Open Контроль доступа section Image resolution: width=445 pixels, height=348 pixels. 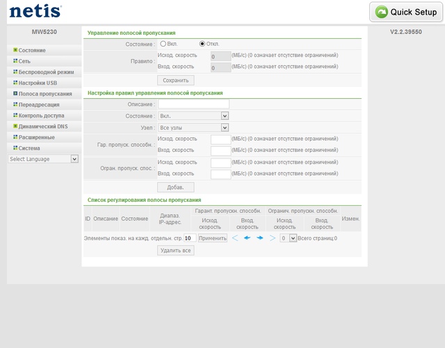pos(41,116)
